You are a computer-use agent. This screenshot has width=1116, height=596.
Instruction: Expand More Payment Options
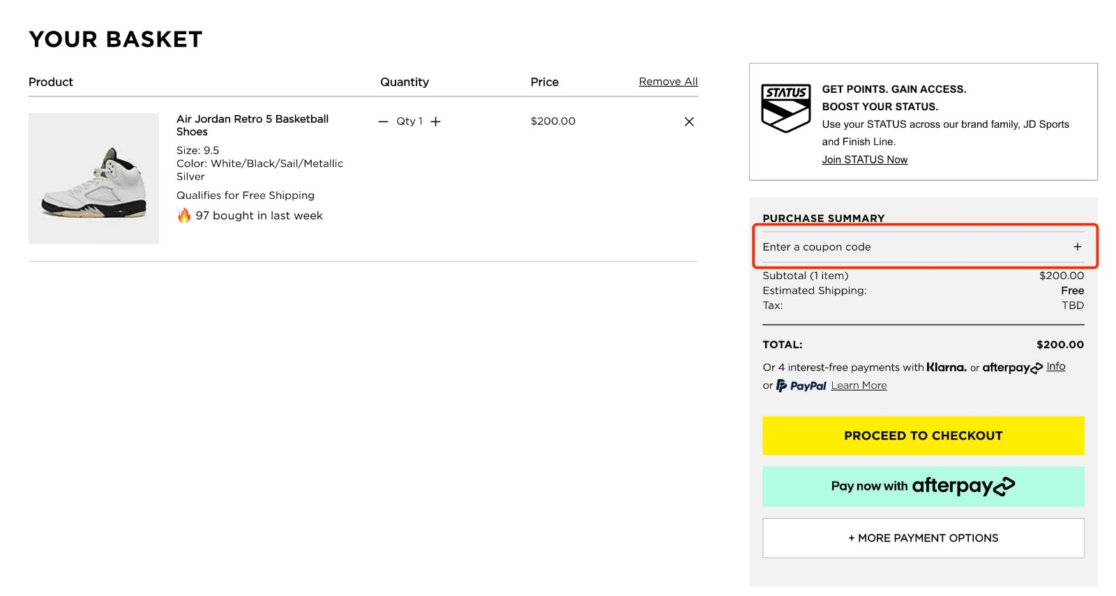[x=923, y=538]
